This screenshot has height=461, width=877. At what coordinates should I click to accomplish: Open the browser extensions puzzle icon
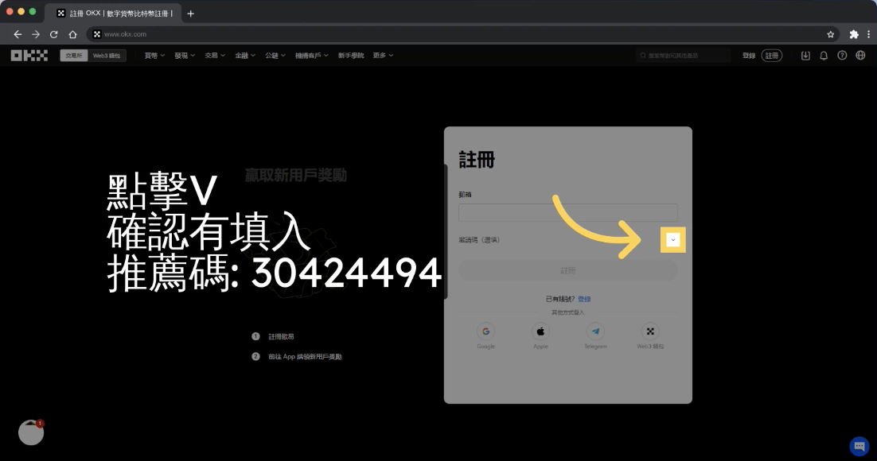[853, 34]
